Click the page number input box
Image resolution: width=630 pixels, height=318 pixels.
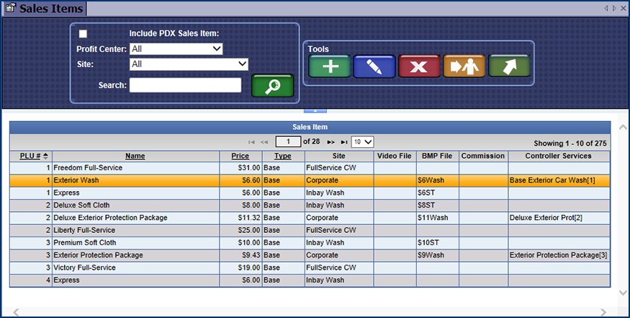(288, 142)
